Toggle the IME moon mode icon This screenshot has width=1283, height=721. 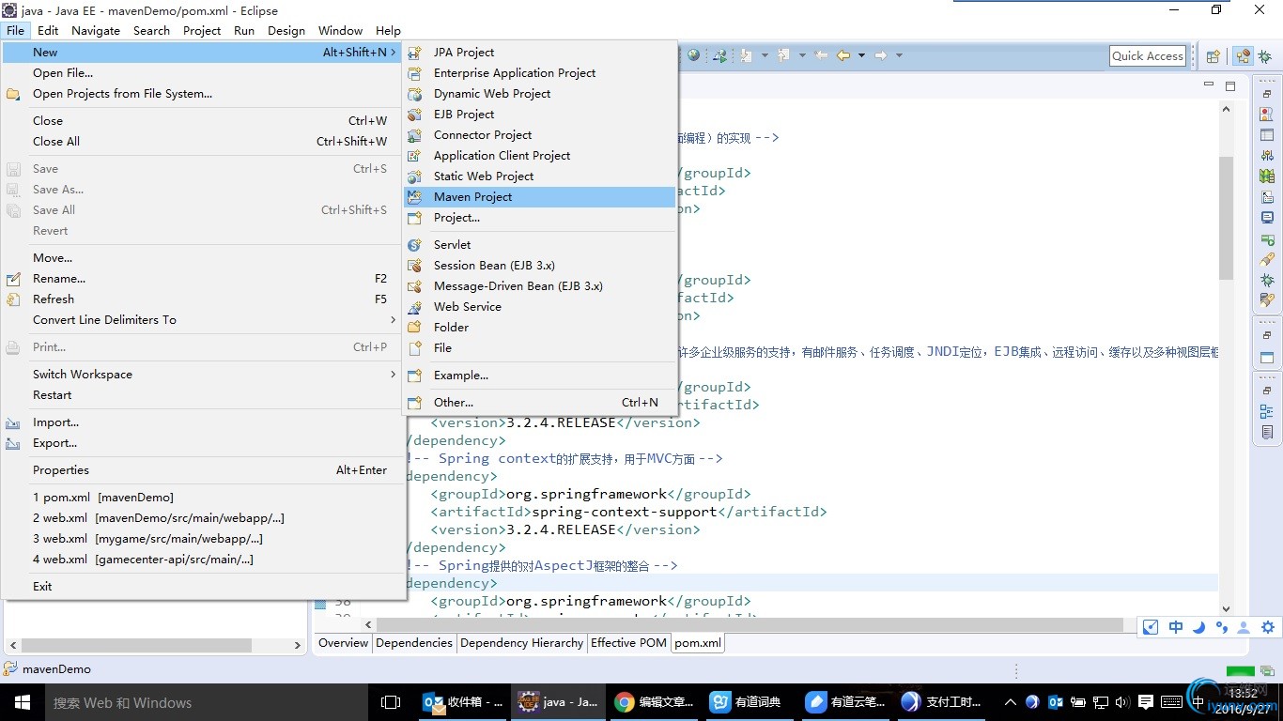(x=1198, y=627)
